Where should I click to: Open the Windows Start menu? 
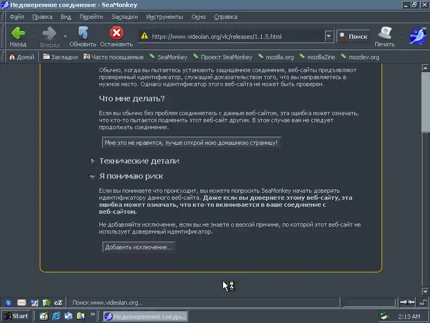pos(16,316)
